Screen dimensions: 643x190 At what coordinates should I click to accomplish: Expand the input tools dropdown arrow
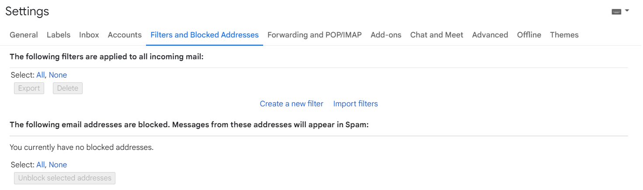click(627, 10)
